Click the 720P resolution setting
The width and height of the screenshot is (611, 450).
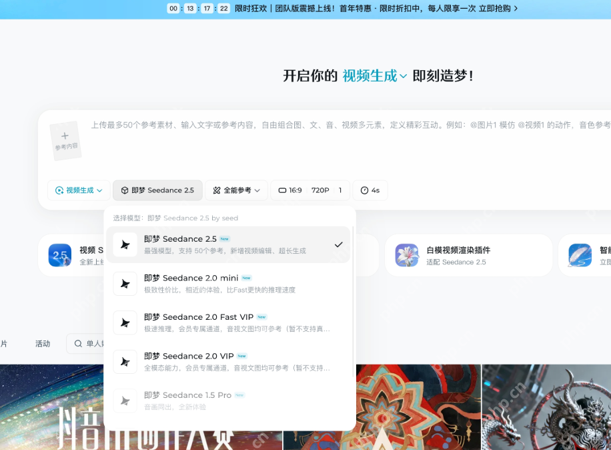coord(320,190)
